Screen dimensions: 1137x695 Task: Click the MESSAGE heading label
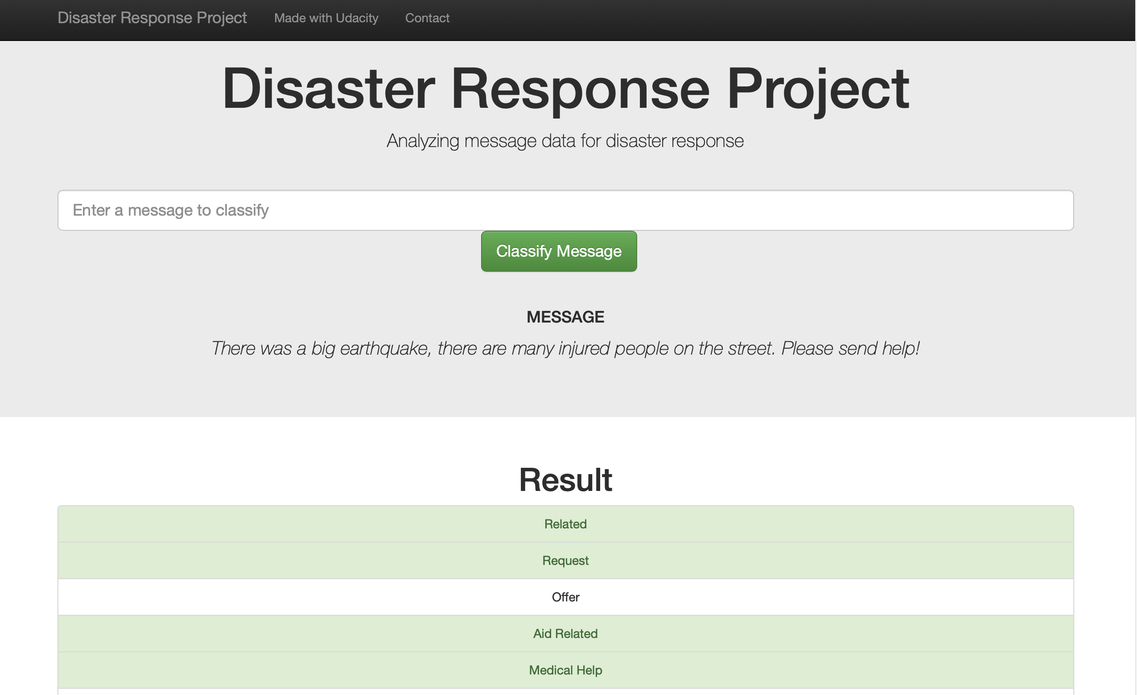[x=565, y=317]
